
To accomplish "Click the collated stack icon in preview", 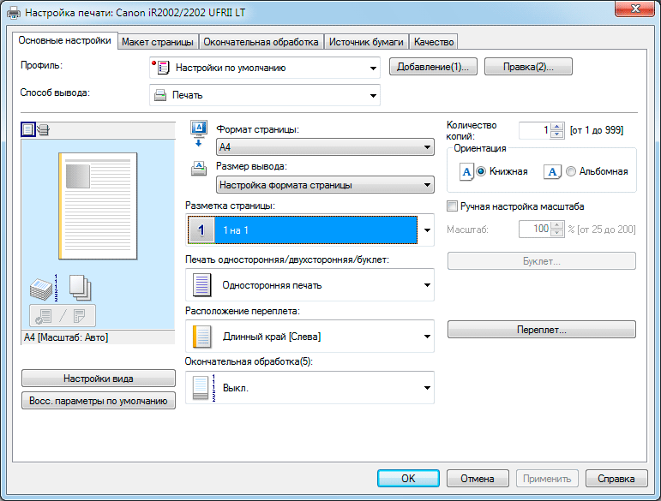I will pos(44,288).
